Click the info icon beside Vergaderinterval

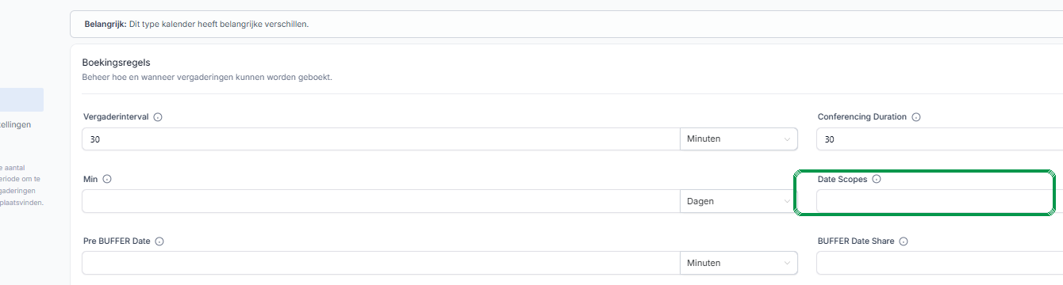point(157,117)
